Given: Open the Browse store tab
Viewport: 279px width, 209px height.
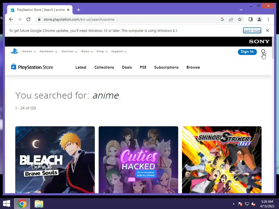Looking at the screenshot, I should click(x=193, y=67).
